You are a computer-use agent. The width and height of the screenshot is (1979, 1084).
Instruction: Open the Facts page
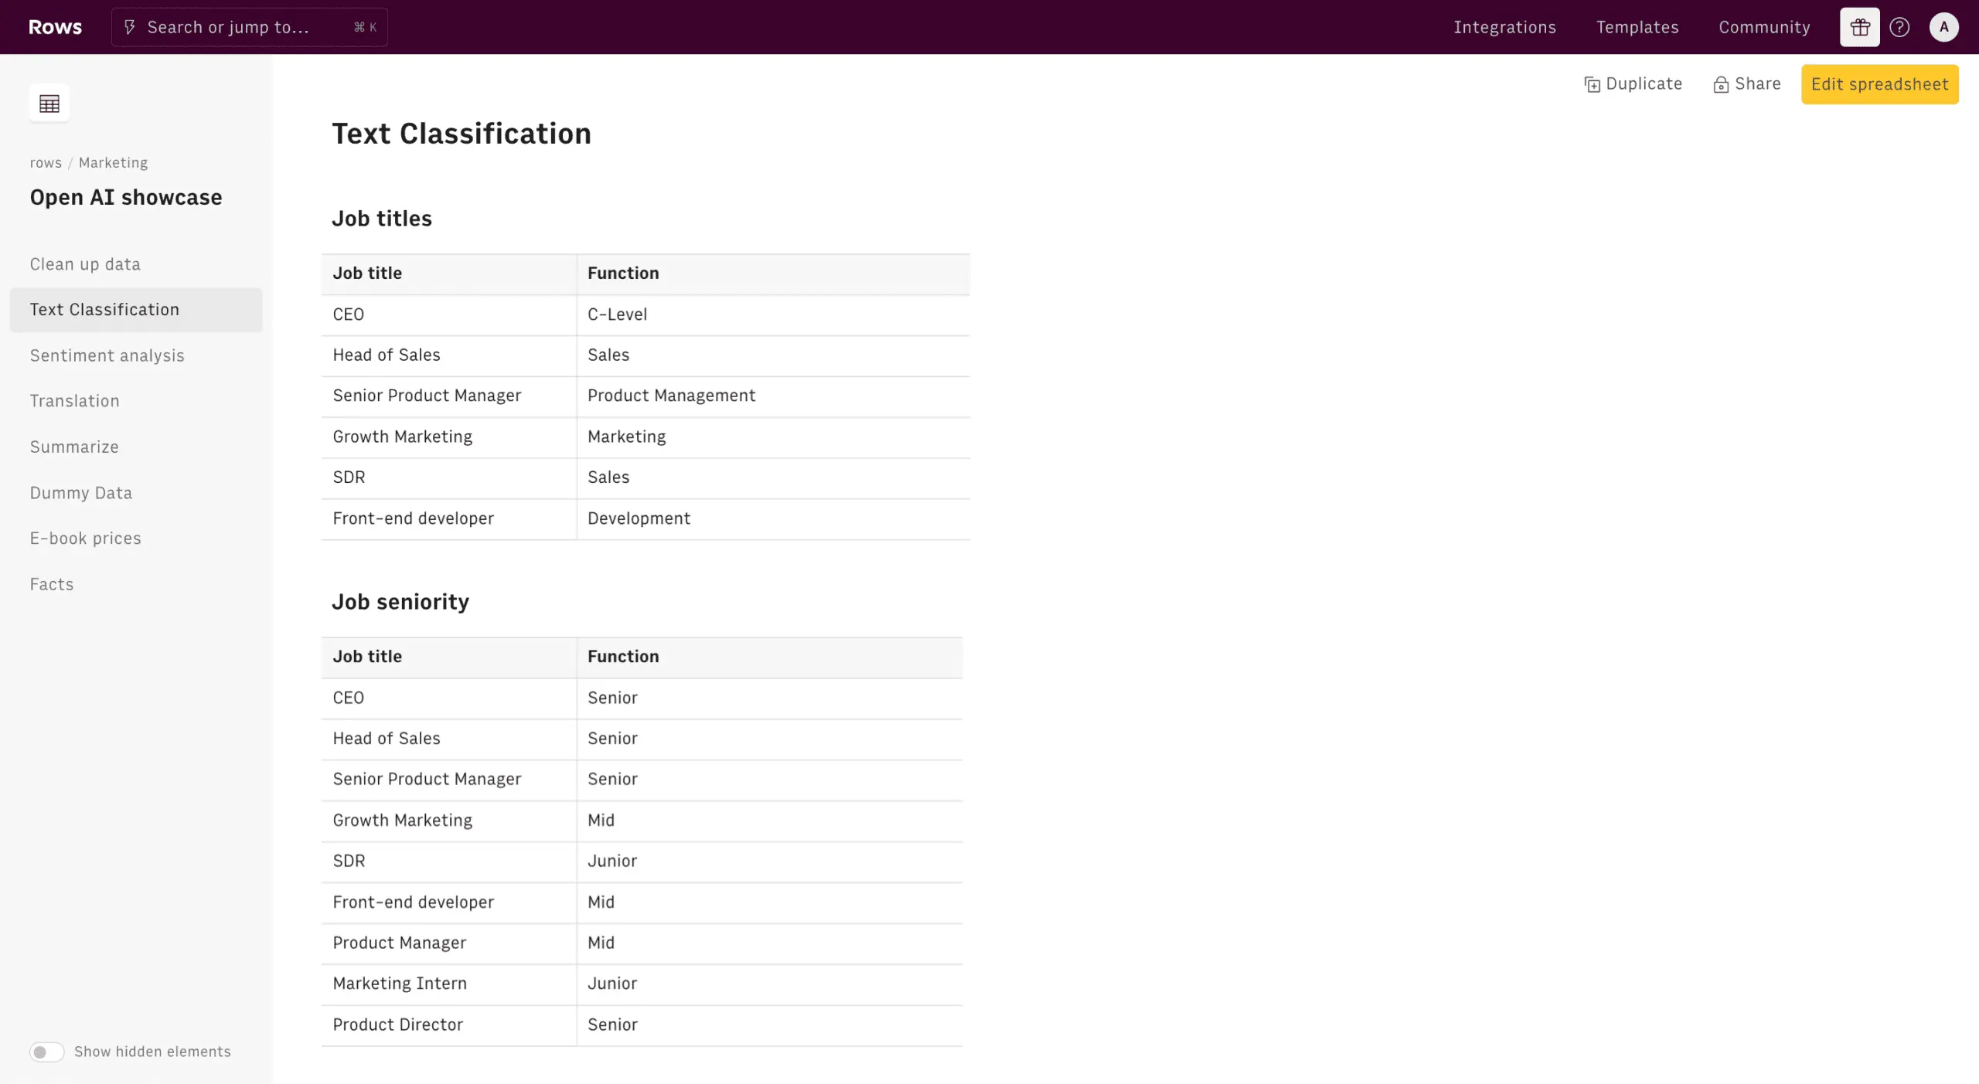click(136, 584)
